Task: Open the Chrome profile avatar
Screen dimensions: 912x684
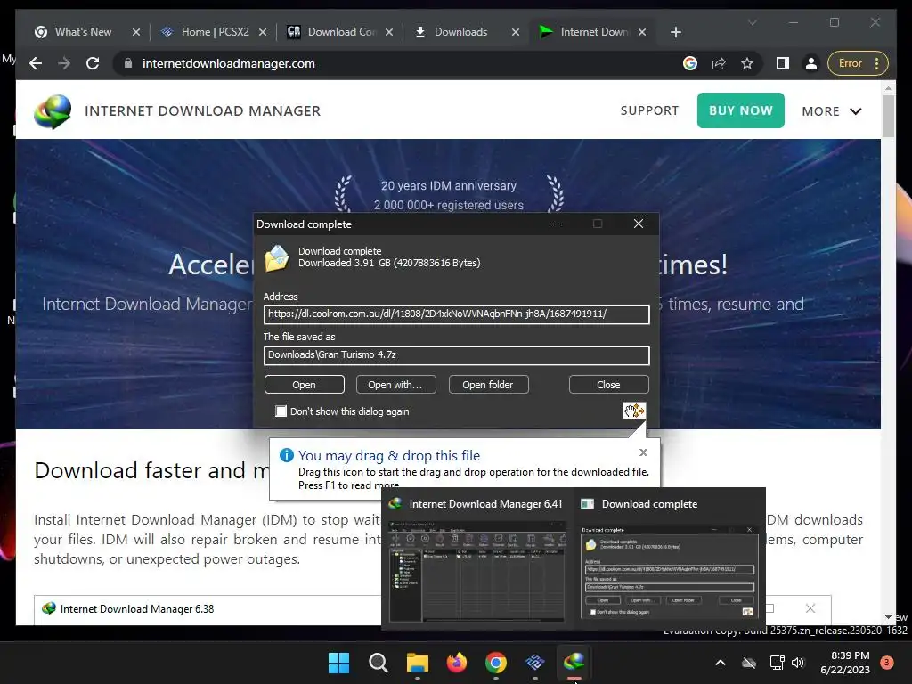Action: click(x=810, y=63)
